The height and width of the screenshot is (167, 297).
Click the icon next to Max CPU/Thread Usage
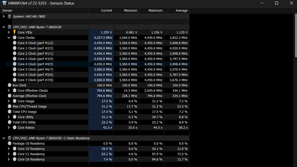click(10, 106)
